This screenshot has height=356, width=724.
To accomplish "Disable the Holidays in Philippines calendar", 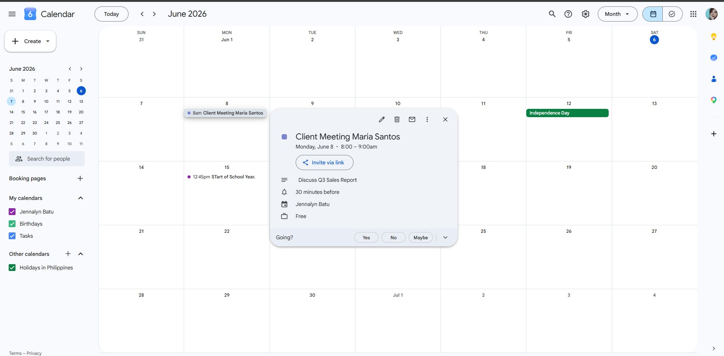I will pos(12,268).
